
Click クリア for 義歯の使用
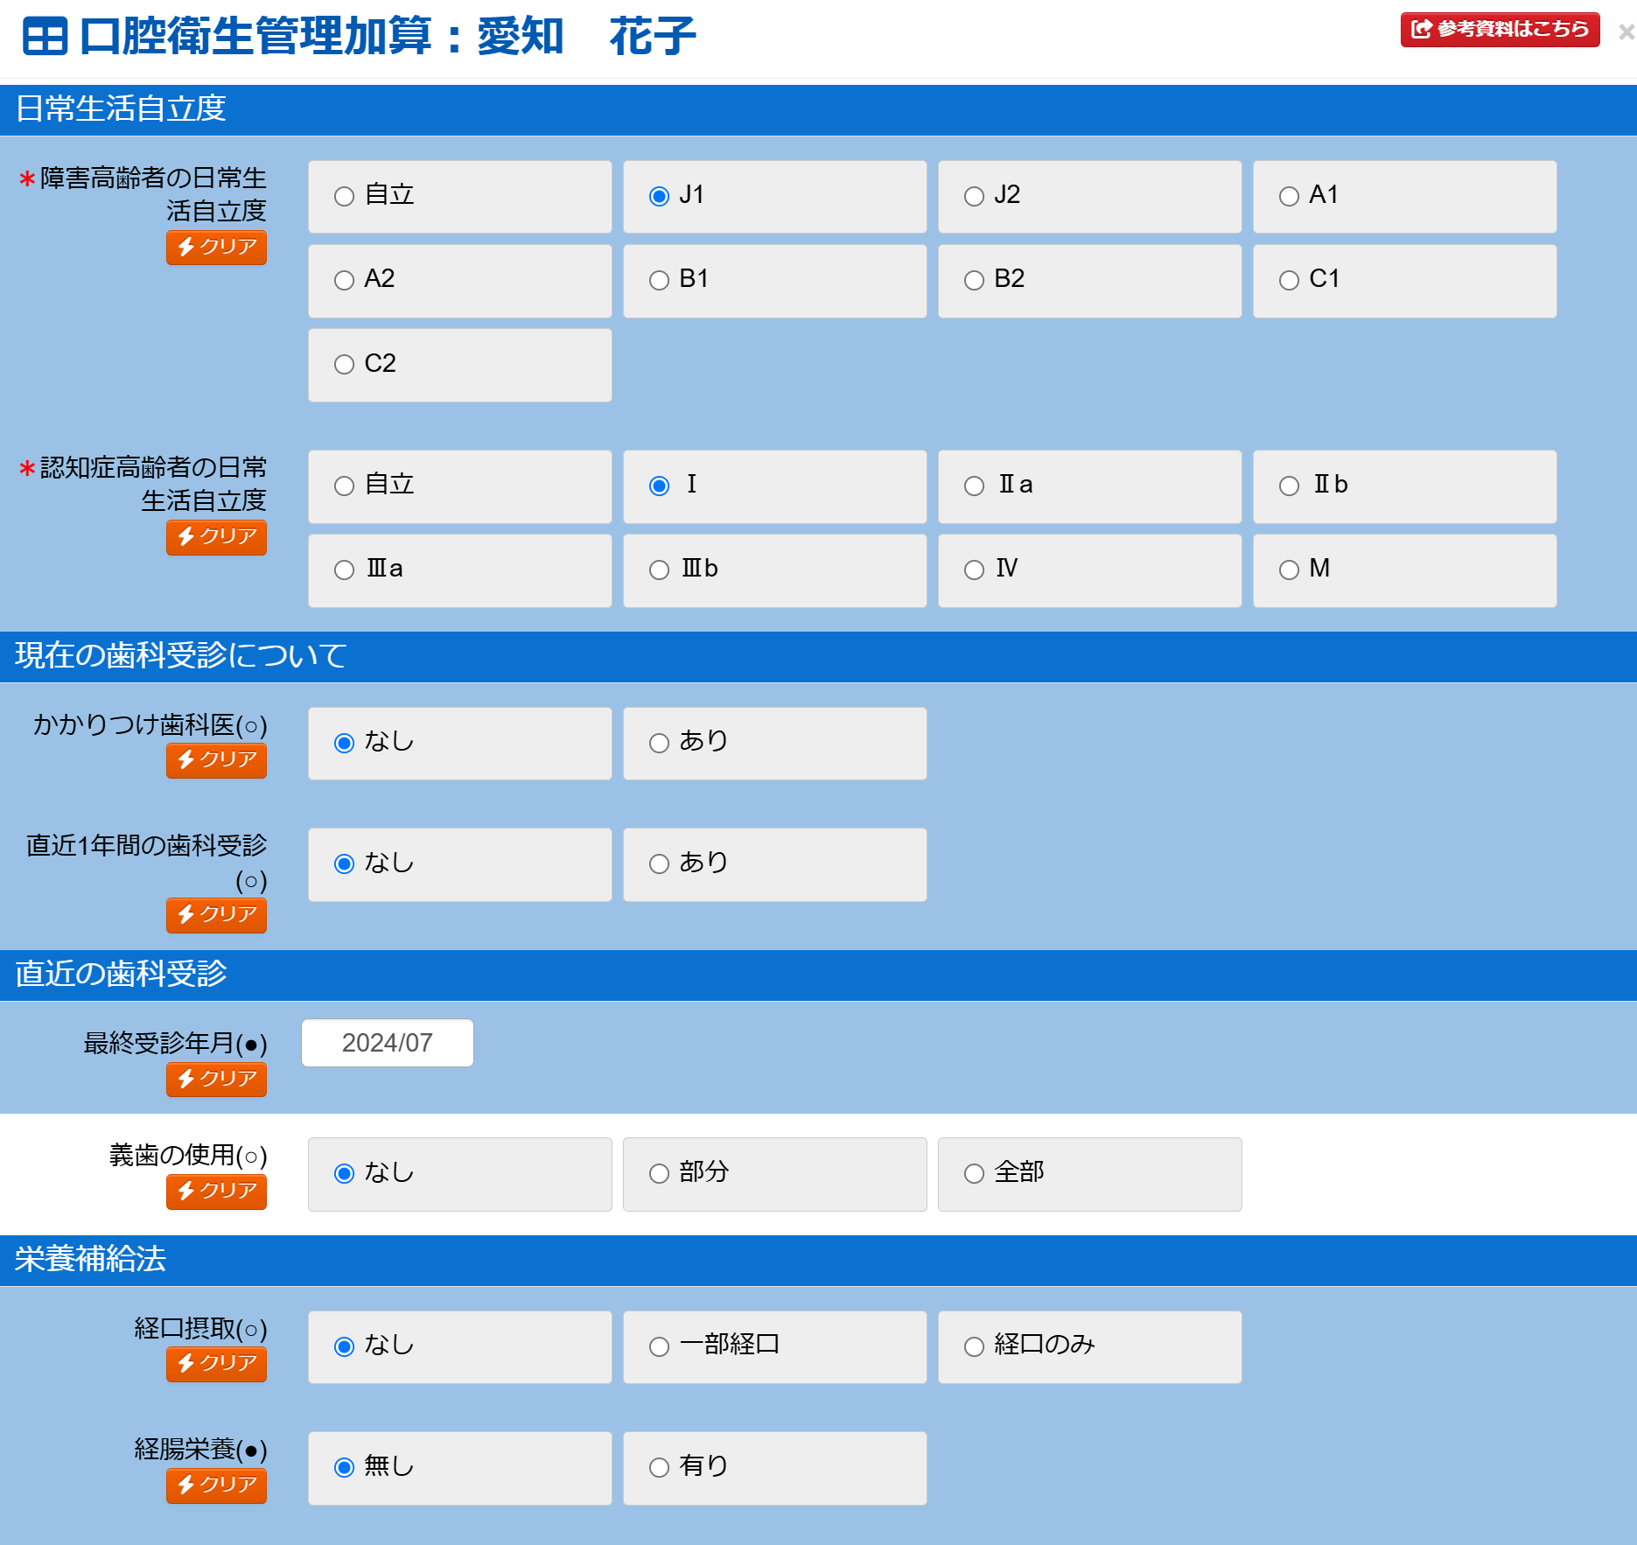point(215,1192)
